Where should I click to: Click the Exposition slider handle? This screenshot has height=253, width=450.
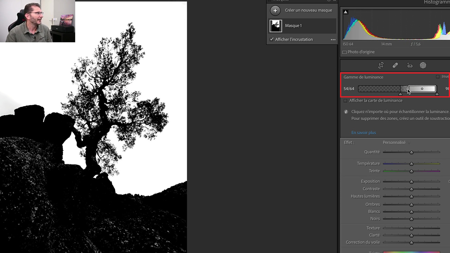click(411, 182)
